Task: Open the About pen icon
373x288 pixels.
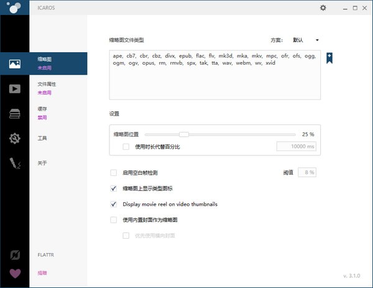Action: click(x=15, y=163)
